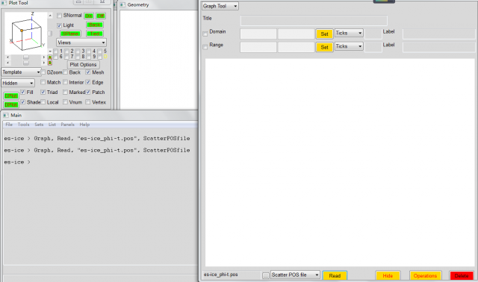This screenshot has width=478, height=282.
Task: Click the small green A button
Action: pyautogui.click(x=50, y=57)
